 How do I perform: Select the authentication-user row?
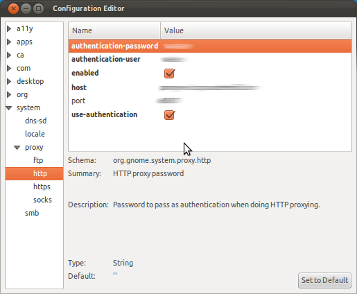[x=210, y=59]
